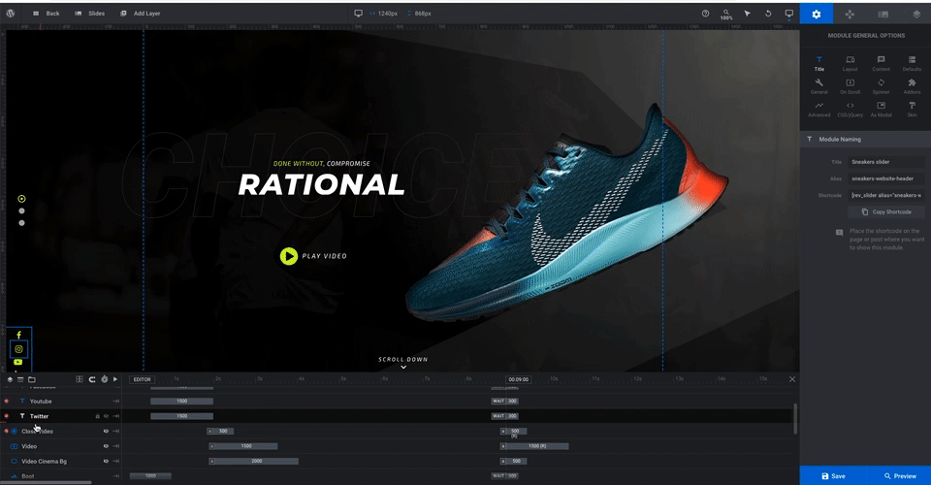Switch to slide options tab

(x=883, y=14)
